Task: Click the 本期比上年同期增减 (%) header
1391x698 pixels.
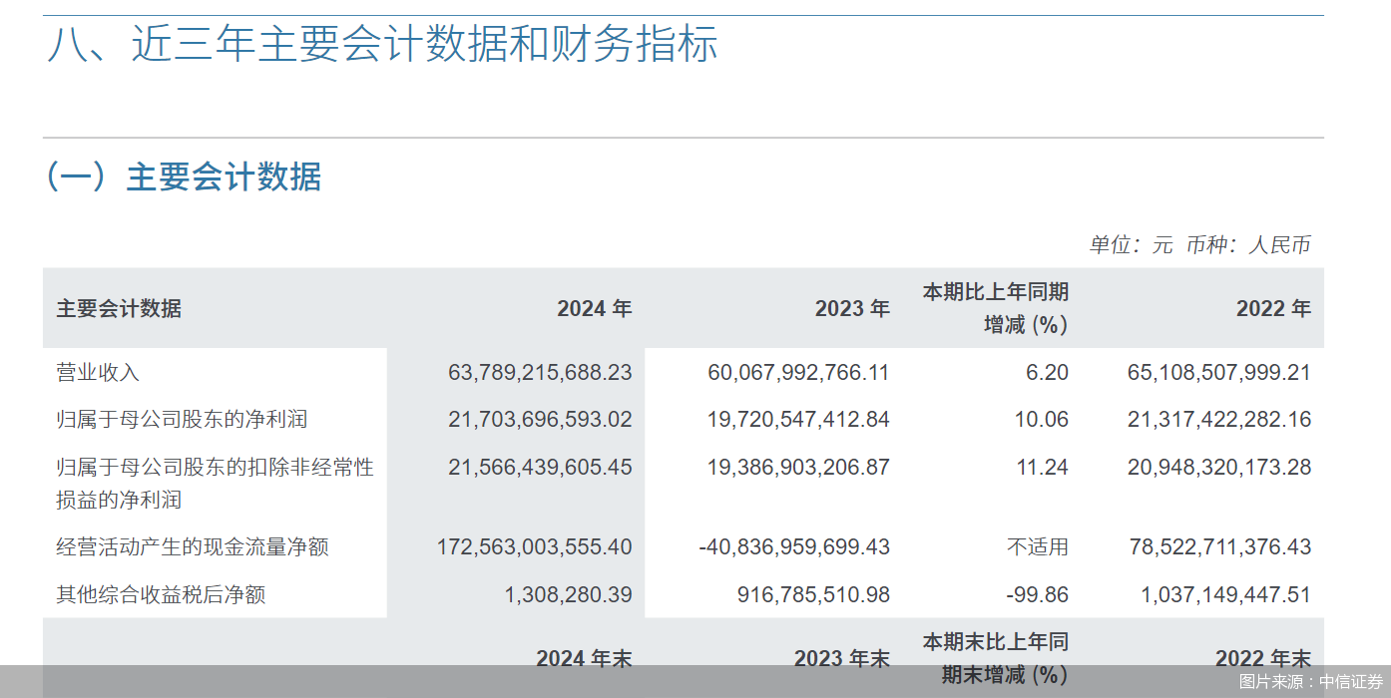Action: [x=995, y=308]
